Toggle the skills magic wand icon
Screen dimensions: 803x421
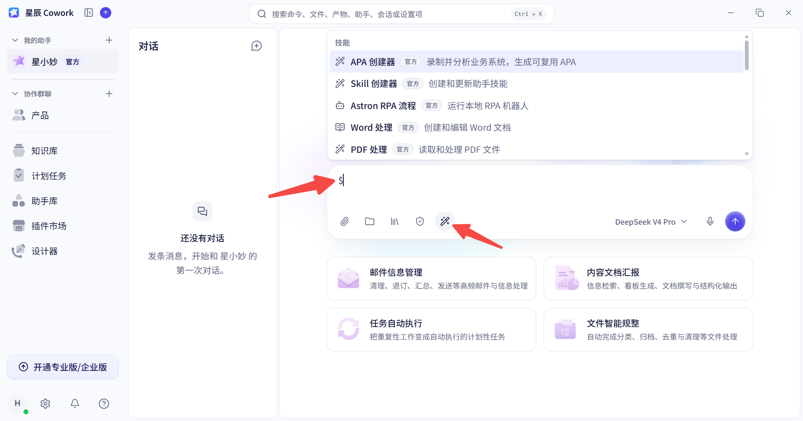pyautogui.click(x=445, y=221)
